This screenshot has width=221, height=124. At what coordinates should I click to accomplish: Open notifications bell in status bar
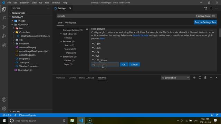[217, 115]
